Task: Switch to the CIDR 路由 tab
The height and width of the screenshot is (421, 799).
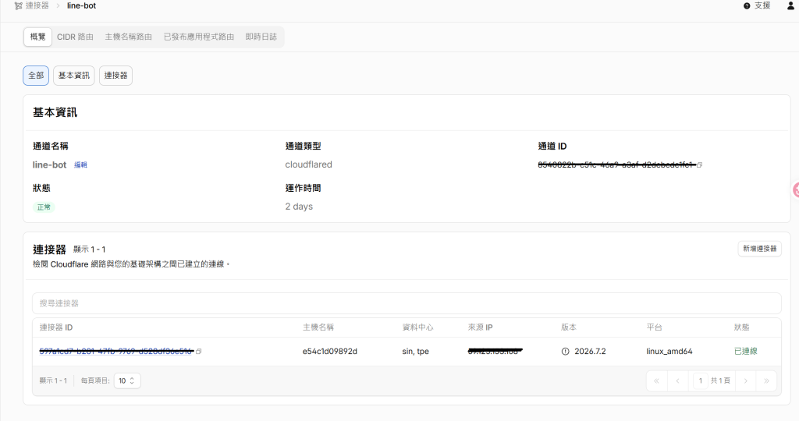Action: (75, 37)
